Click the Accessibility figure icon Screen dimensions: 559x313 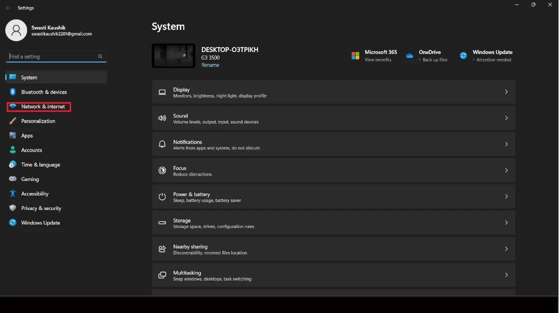(13, 193)
